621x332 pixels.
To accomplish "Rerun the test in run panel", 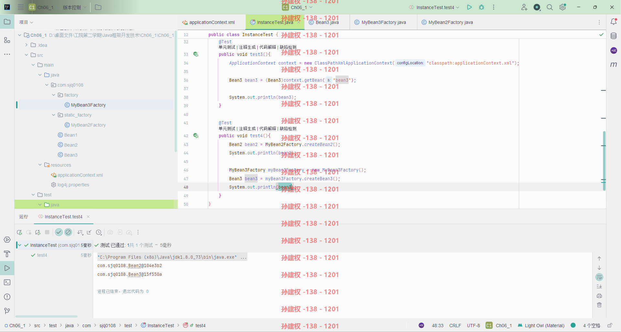I will tap(19, 232).
